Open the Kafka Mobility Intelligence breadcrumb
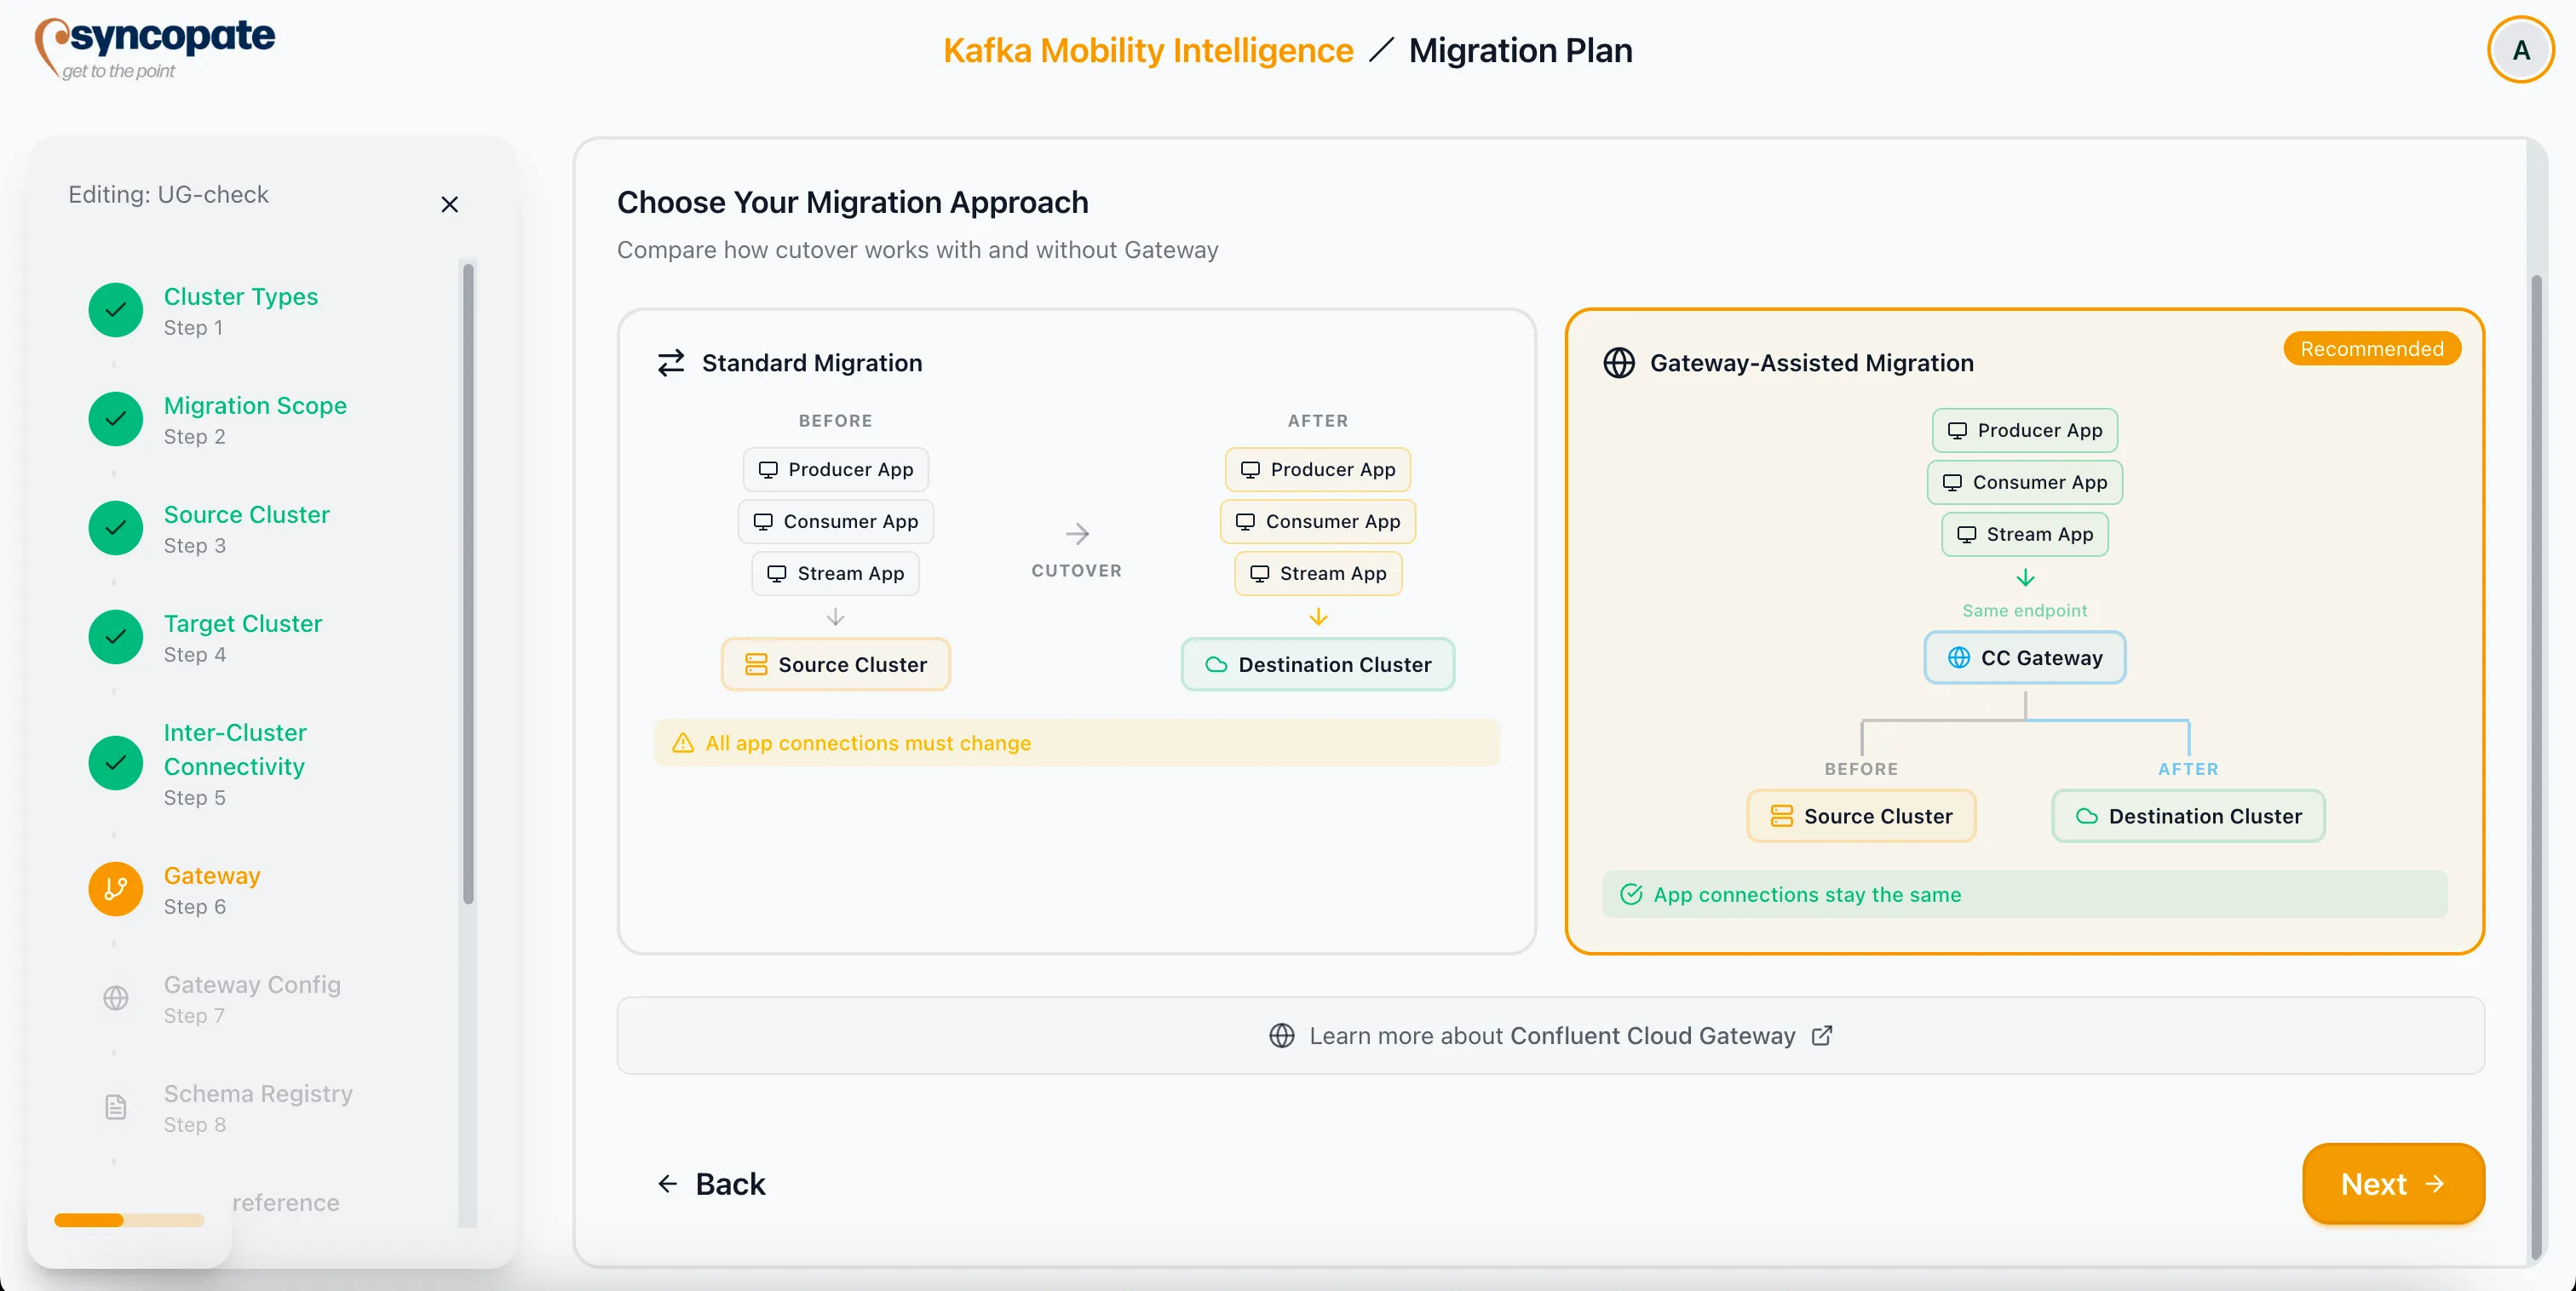The width and height of the screenshot is (2576, 1291). (1147, 49)
